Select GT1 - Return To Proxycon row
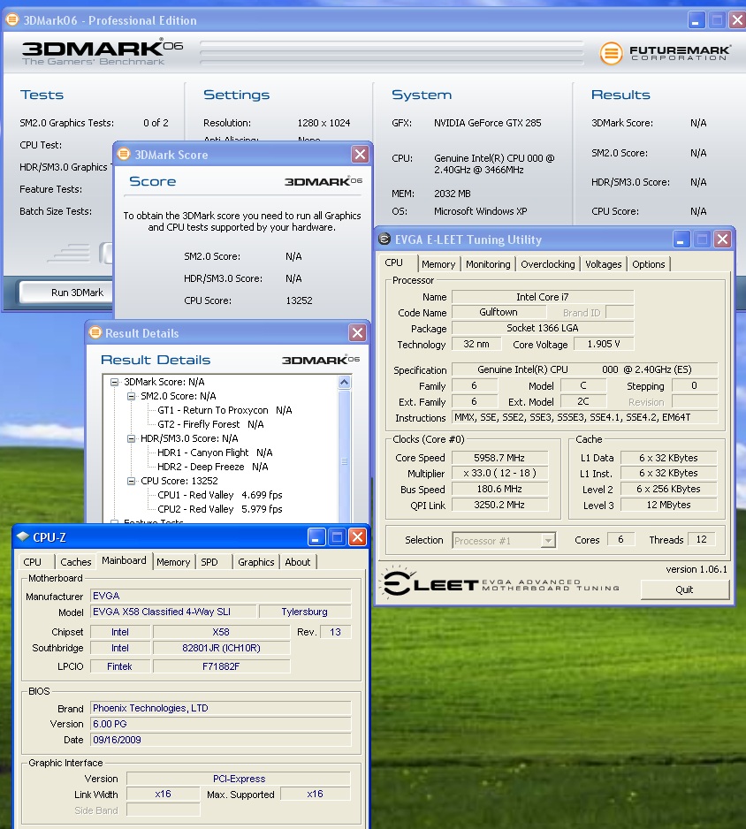The width and height of the screenshot is (746, 829). coord(225,410)
